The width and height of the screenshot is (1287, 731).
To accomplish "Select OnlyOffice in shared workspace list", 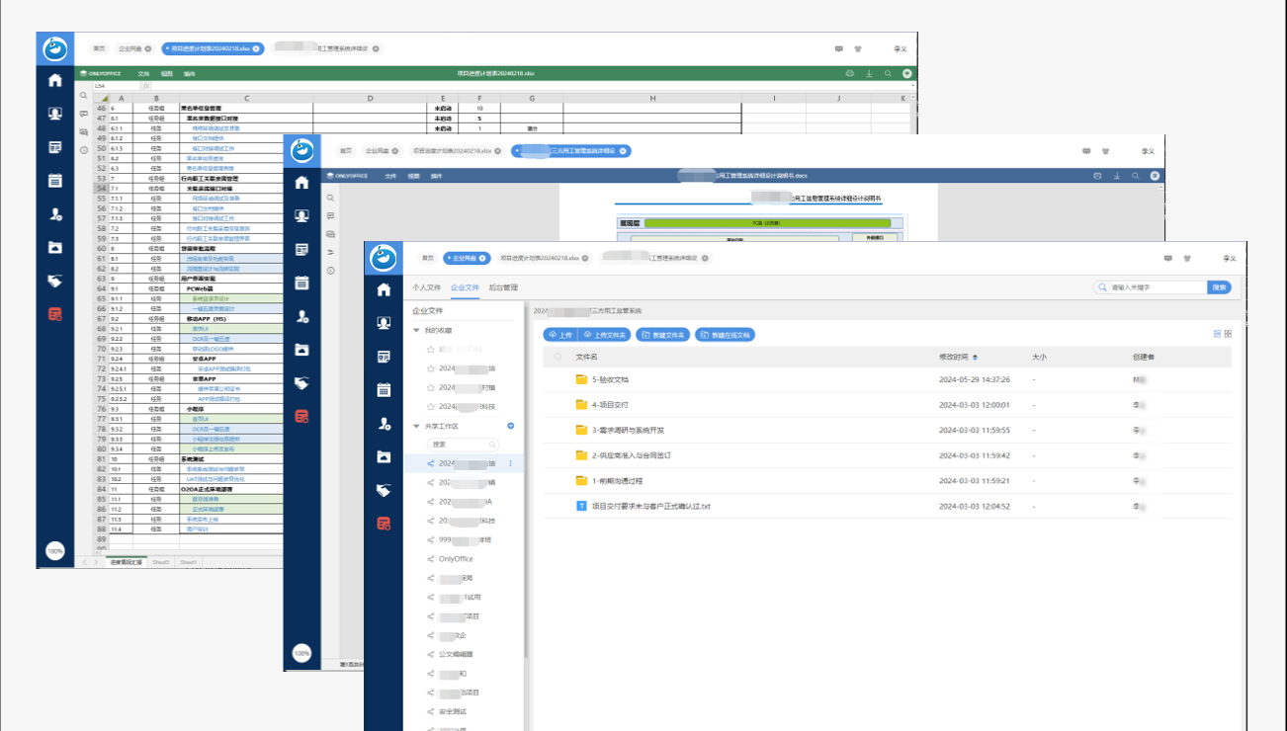I will pyautogui.click(x=456, y=559).
